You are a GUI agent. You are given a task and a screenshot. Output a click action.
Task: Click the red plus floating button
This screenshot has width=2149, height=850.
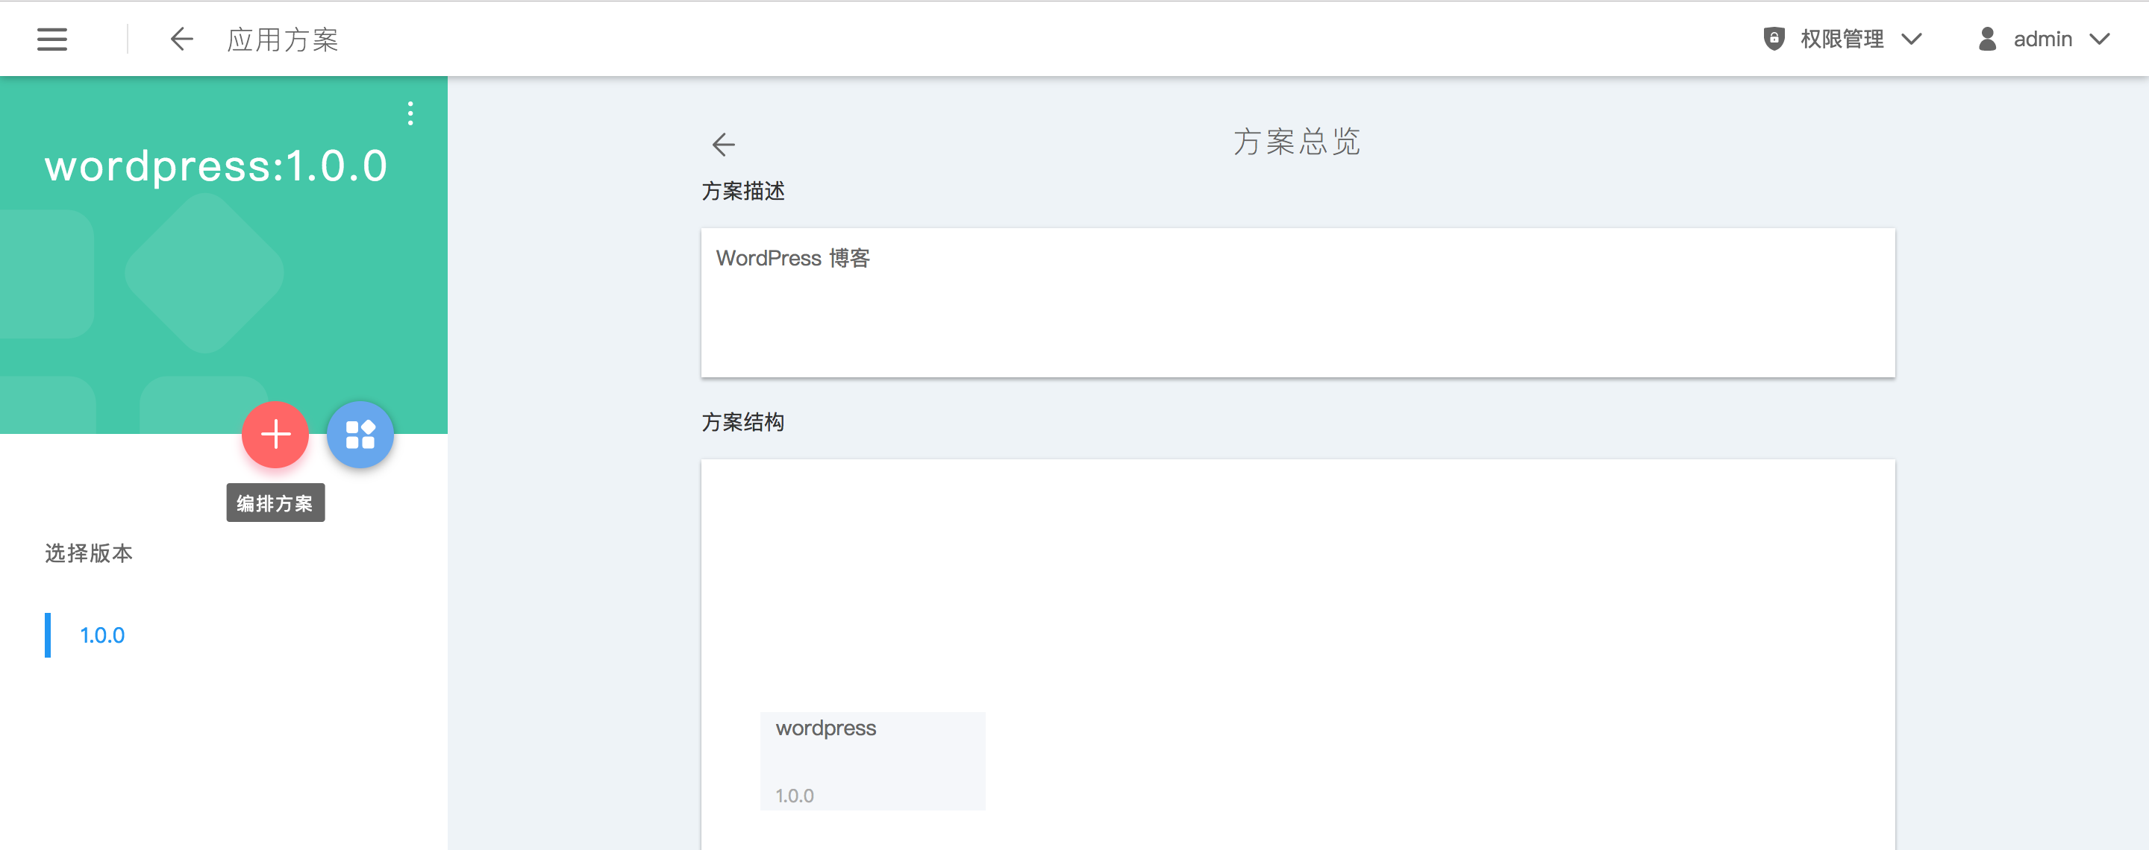click(275, 434)
